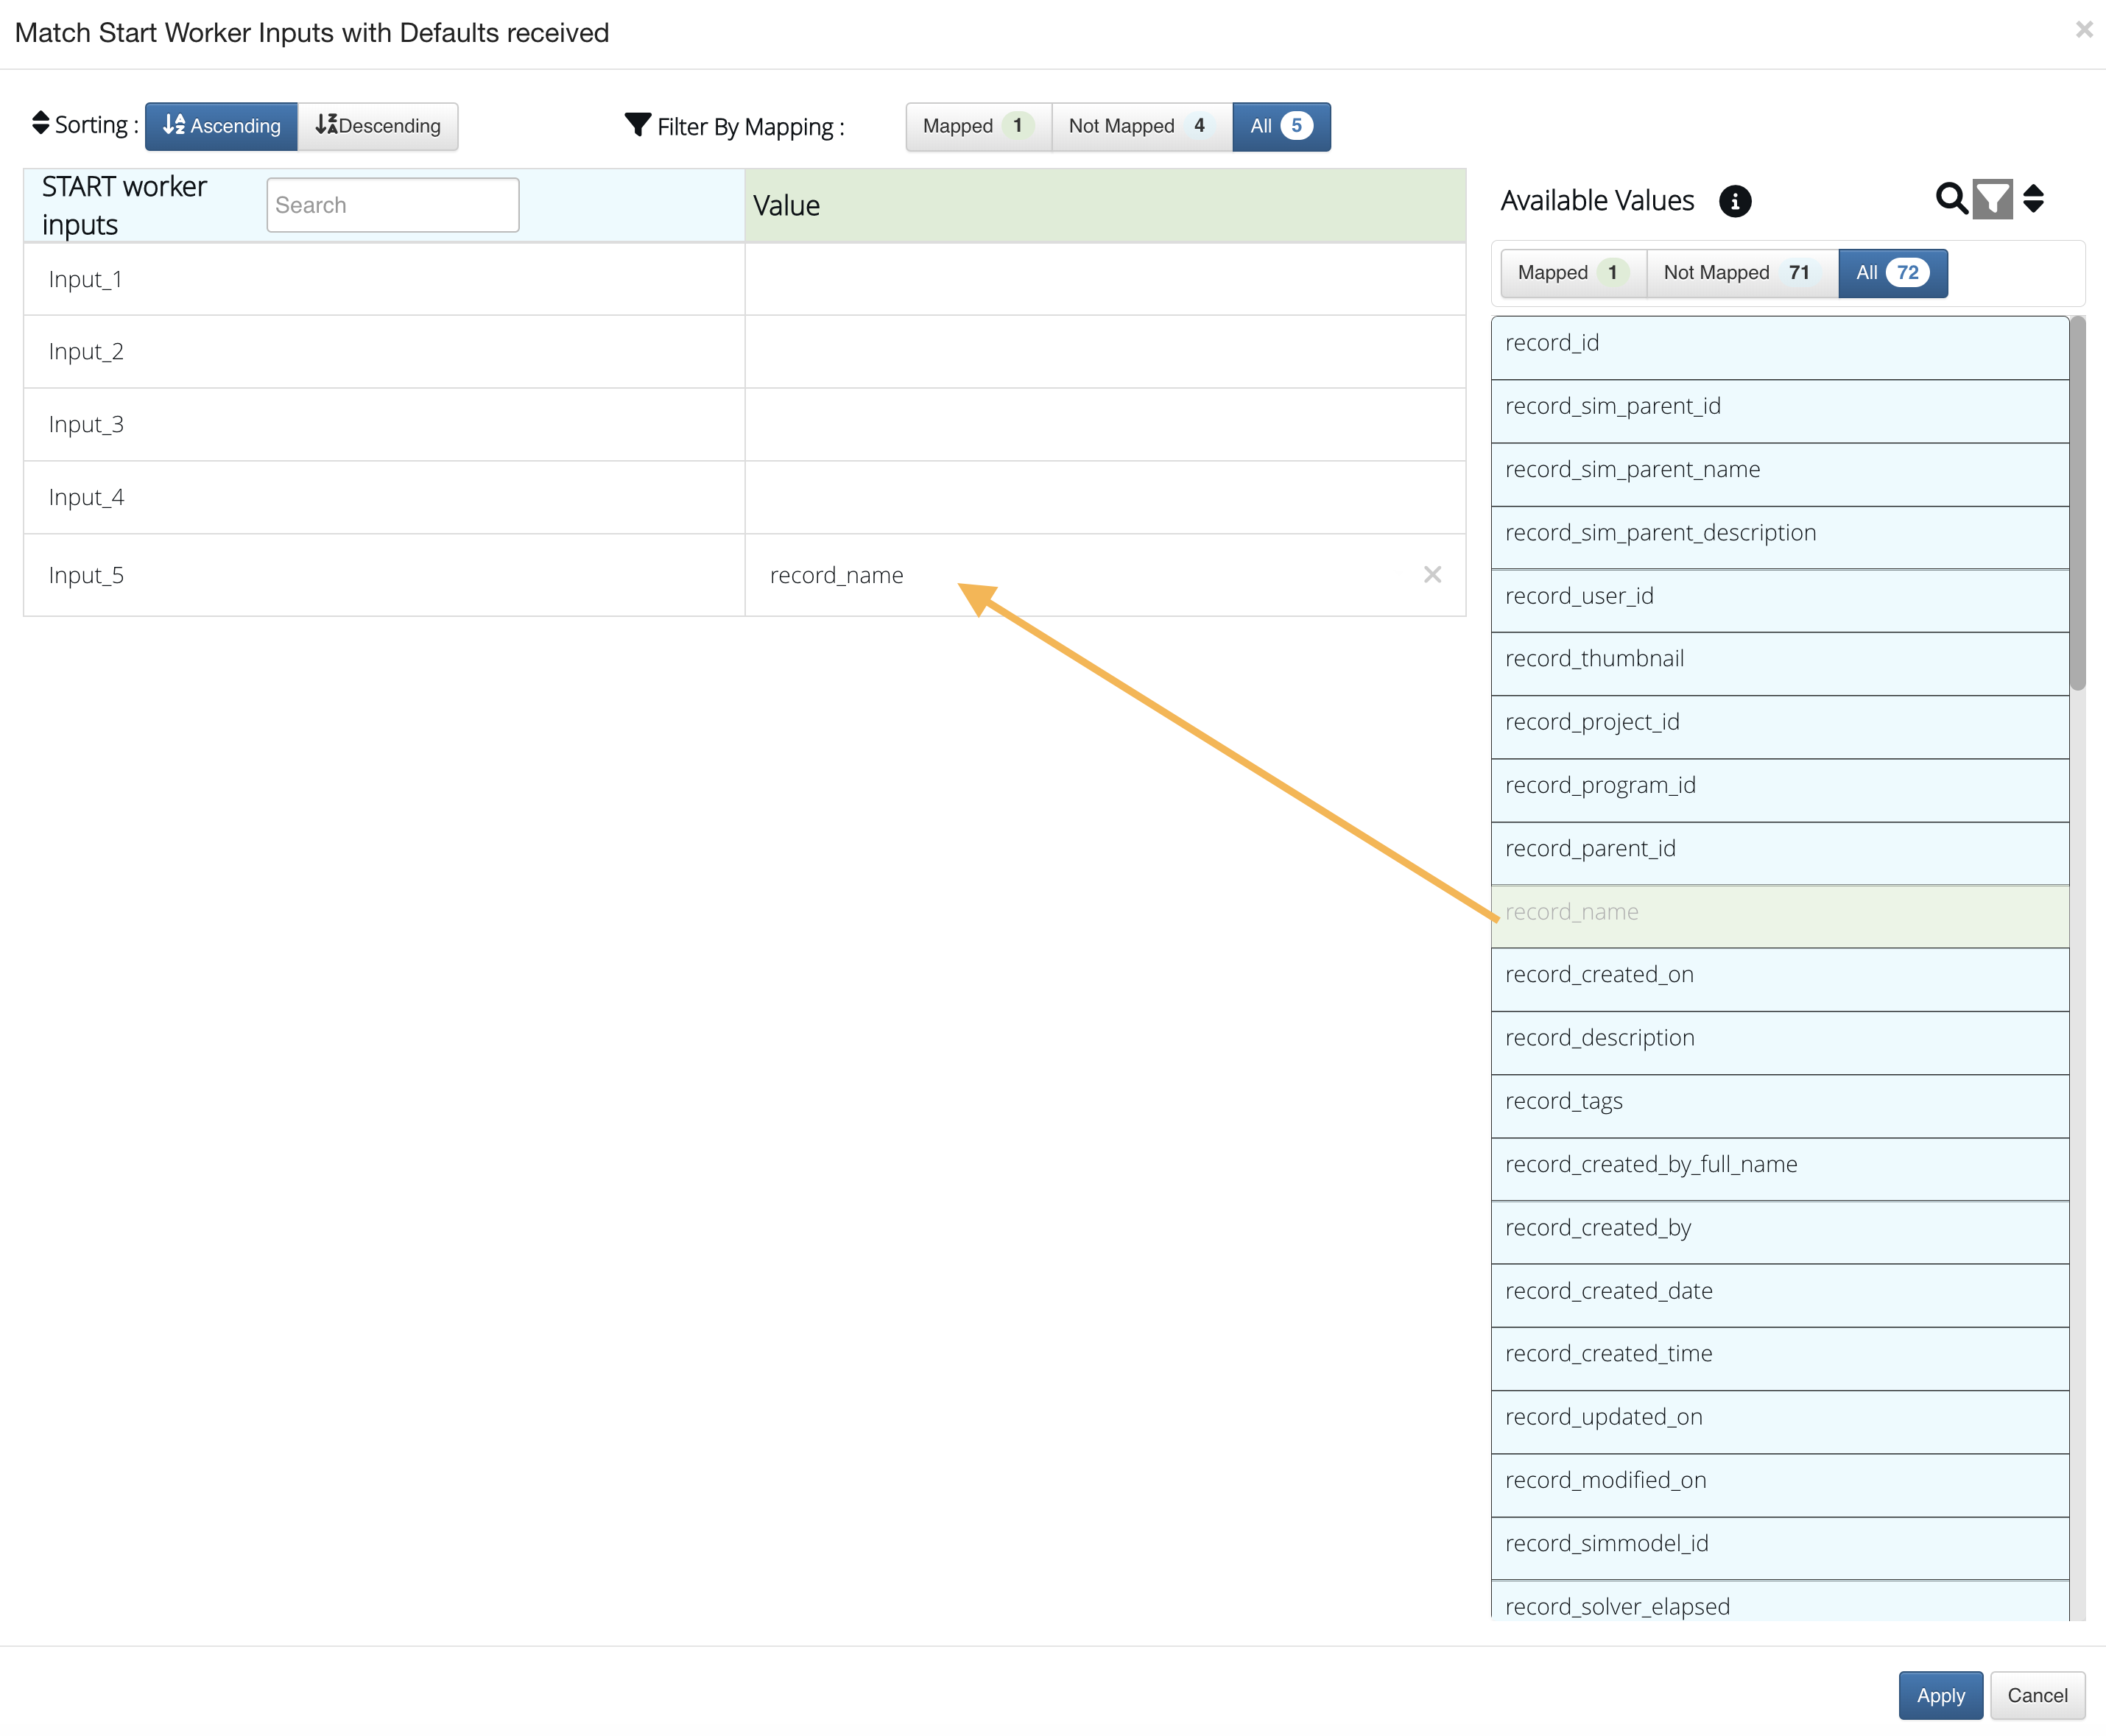This screenshot has height=1736, width=2106.
Task: Click the Value column header
Action: click(1105, 205)
